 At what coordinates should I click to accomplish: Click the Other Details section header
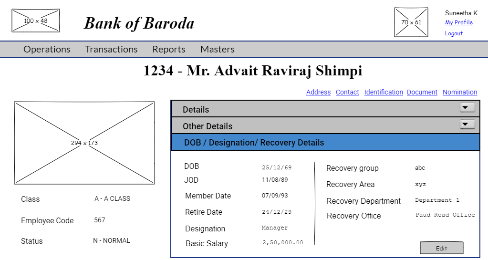208,126
